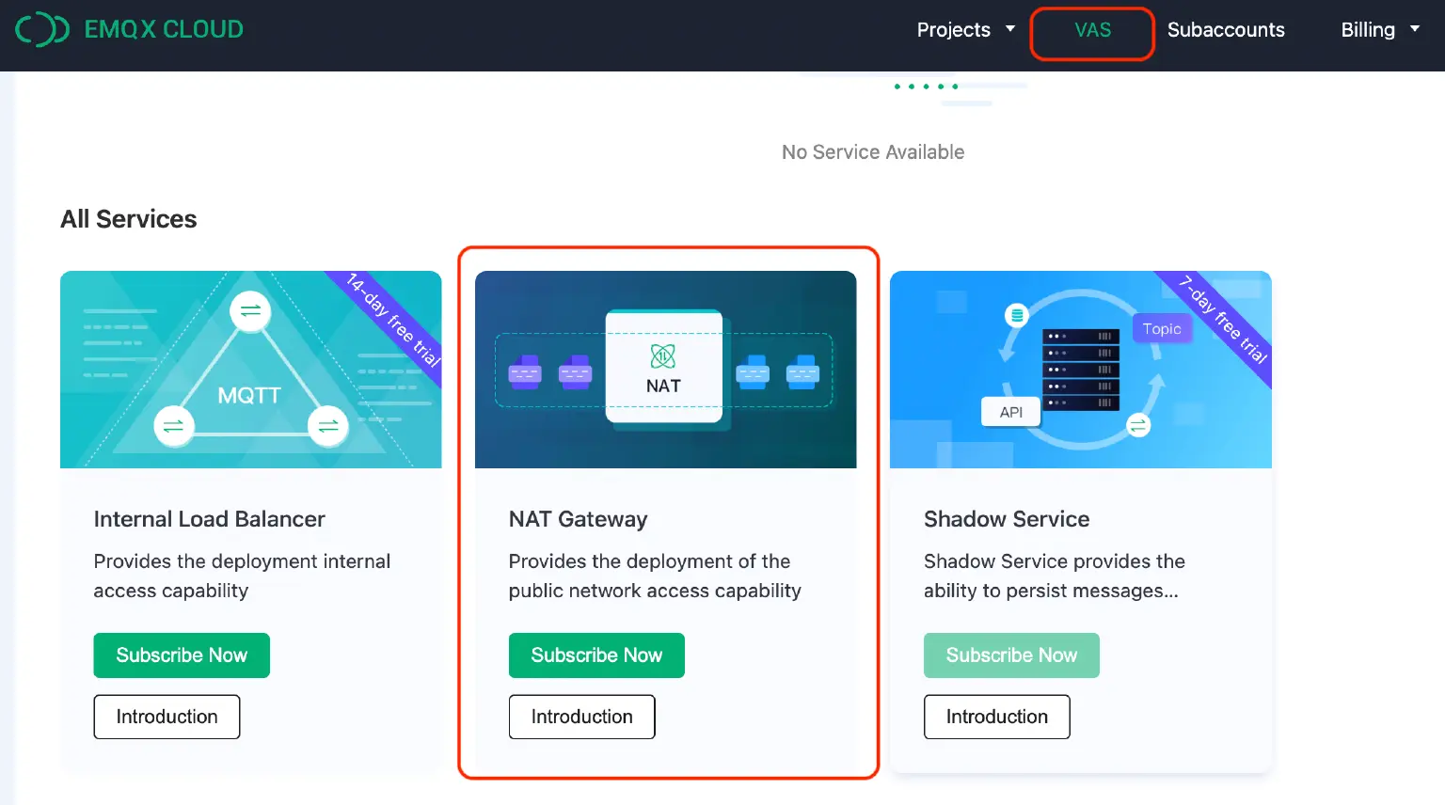Screen dimensions: 1445x805
Task: Click Subscribe Now under NAT Gateway
Action: (x=596, y=655)
